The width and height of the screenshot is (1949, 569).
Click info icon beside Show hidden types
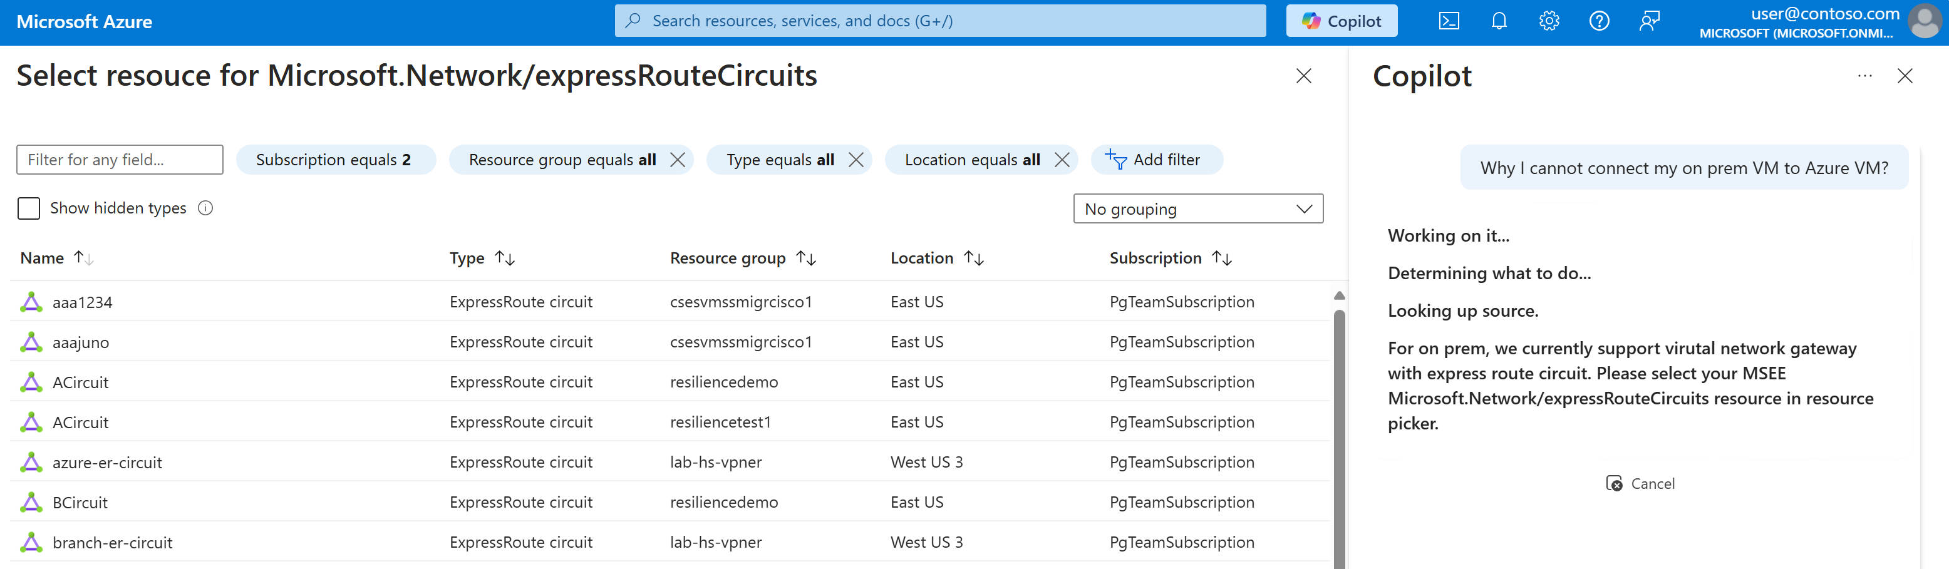click(x=205, y=208)
